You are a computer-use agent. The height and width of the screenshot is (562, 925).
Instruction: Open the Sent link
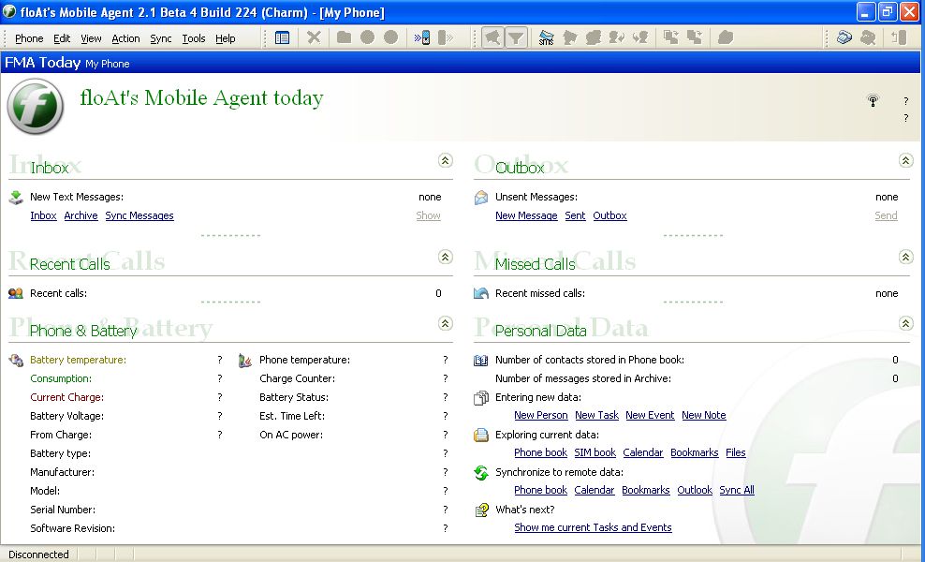pos(575,215)
